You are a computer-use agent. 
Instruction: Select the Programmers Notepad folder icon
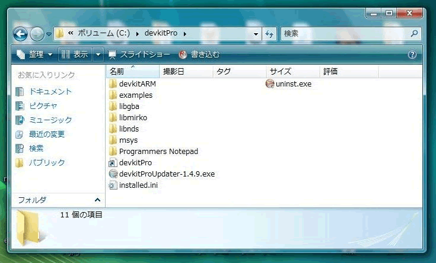point(113,151)
